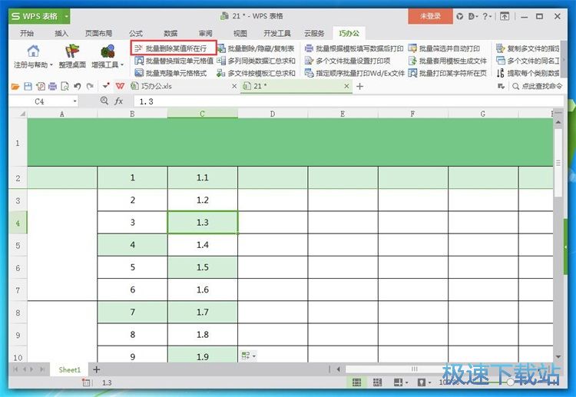Close the 巧办公.xls document tab

[x=234, y=86]
